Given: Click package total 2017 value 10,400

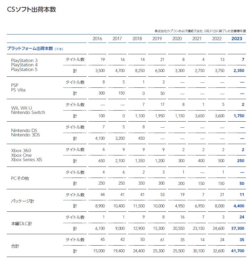Looking at the screenshot, I should 119,206.
